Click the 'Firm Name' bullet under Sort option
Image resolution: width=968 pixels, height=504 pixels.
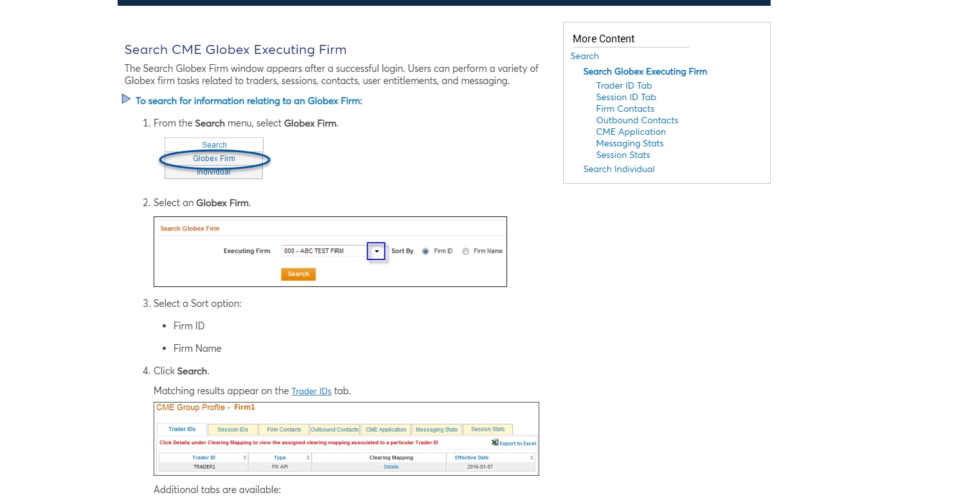click(197, 349)
